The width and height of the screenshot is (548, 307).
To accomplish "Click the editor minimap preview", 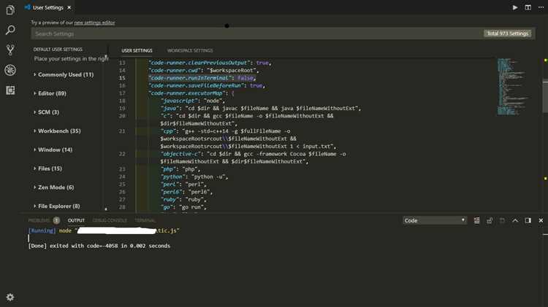I will pyautogui.click(x=512, y=87).
